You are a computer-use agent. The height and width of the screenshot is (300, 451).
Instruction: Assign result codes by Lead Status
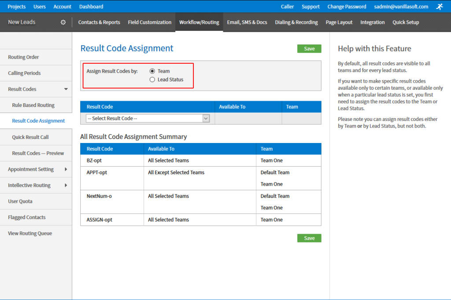[x=152, y=80]
